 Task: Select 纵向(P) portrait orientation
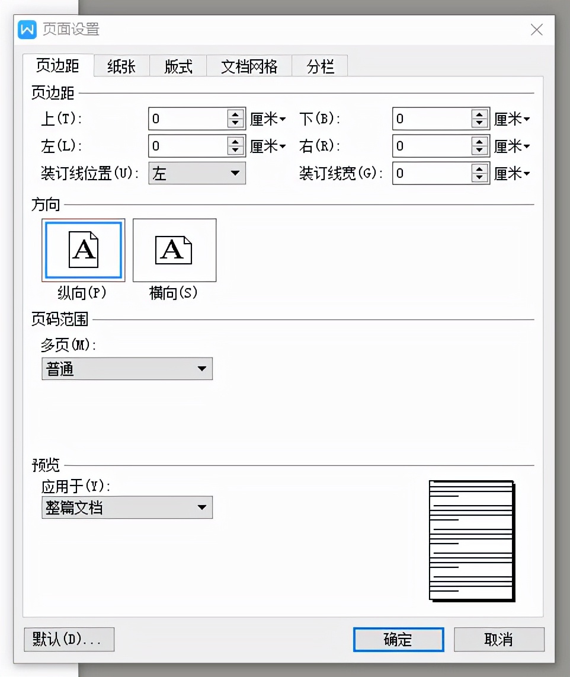click(x=84, y=250)
